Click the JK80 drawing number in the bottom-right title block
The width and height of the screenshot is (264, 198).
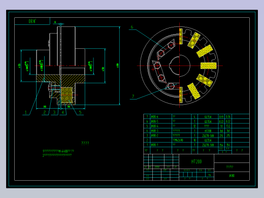click(232, 176)
